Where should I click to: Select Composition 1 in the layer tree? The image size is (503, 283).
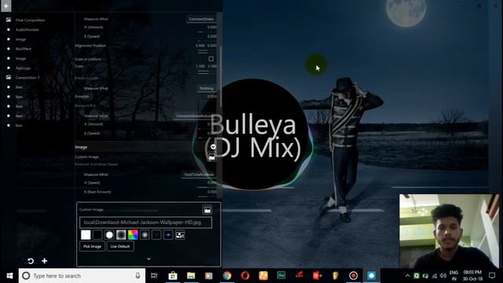[28, 78]
